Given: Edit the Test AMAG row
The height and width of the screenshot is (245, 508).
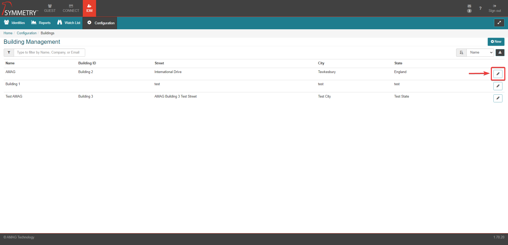Looking at the screenshot, I should pos(498,98).
